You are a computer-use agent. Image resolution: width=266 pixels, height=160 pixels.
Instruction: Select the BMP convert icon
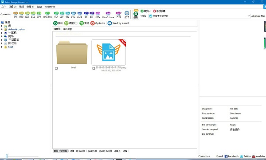(x=27, y=15)
